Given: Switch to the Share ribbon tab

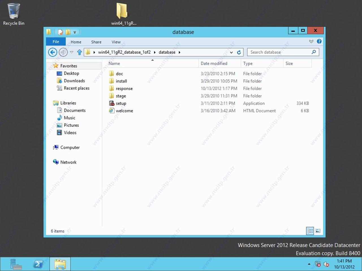Looking at the screenshot, I should click(96, 42).
